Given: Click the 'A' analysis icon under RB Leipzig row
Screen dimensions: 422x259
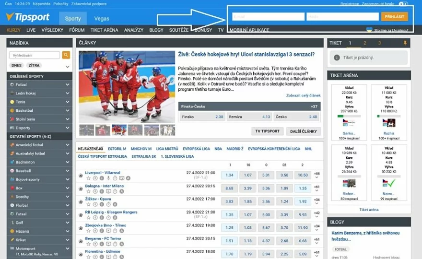Looking at the screenshot, I should pyautogui.click(x=115, y=218).
